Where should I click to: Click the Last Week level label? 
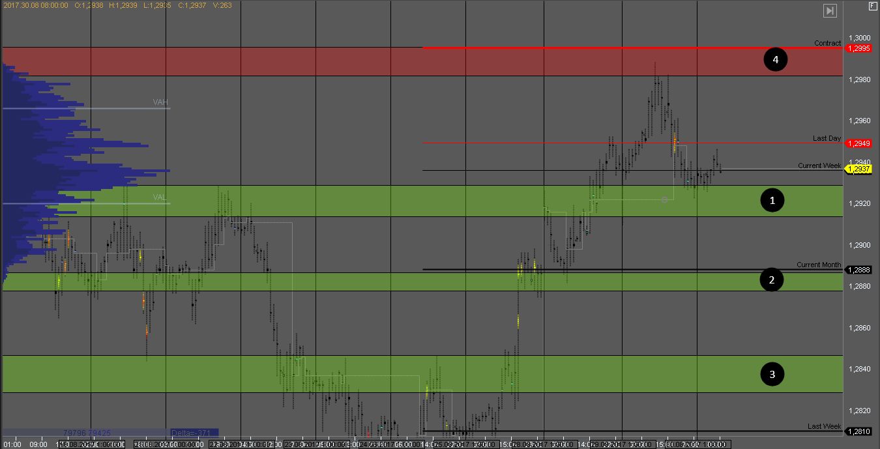tap(824, 426)
